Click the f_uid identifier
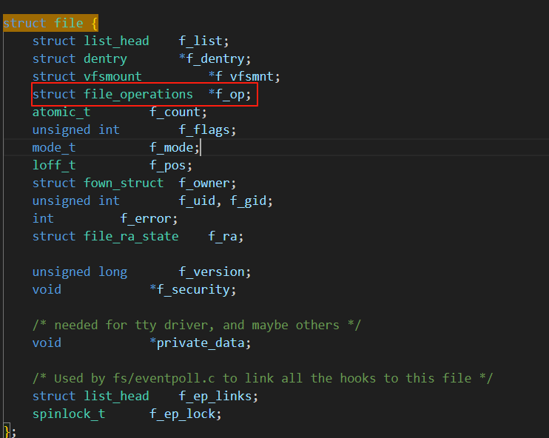The height and width of the screenshot is (438, 549). (x=197, y=201)
